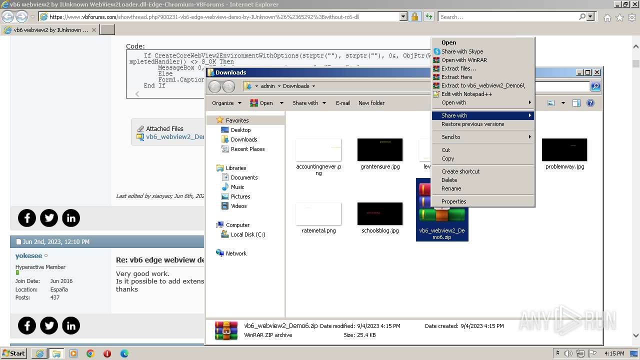The width and height of the screenshot is (640, 360).
Task: Open Windows Explorer taskbar icon
Action: [x=56, y=353]
